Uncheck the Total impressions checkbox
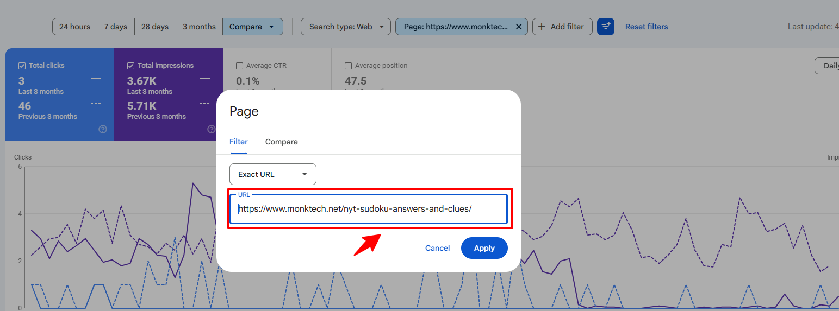 131,66
